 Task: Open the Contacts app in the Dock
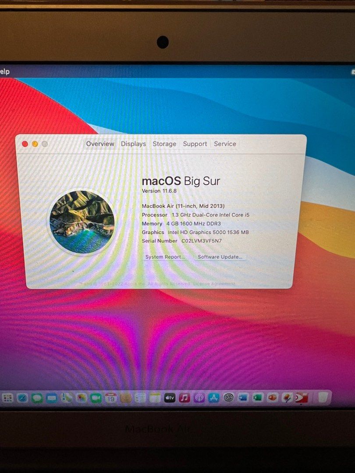click(x=126, y=398)
